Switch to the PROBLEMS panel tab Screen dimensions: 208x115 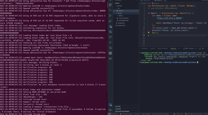144,49
